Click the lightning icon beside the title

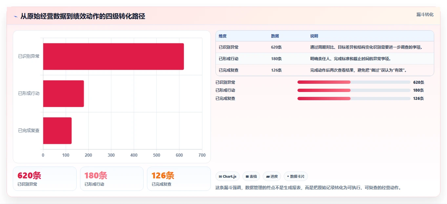click(x=15, y=16)
